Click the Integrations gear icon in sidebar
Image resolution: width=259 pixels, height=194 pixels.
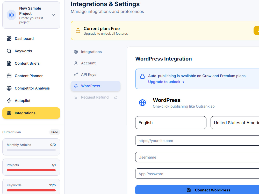point(9,113)
